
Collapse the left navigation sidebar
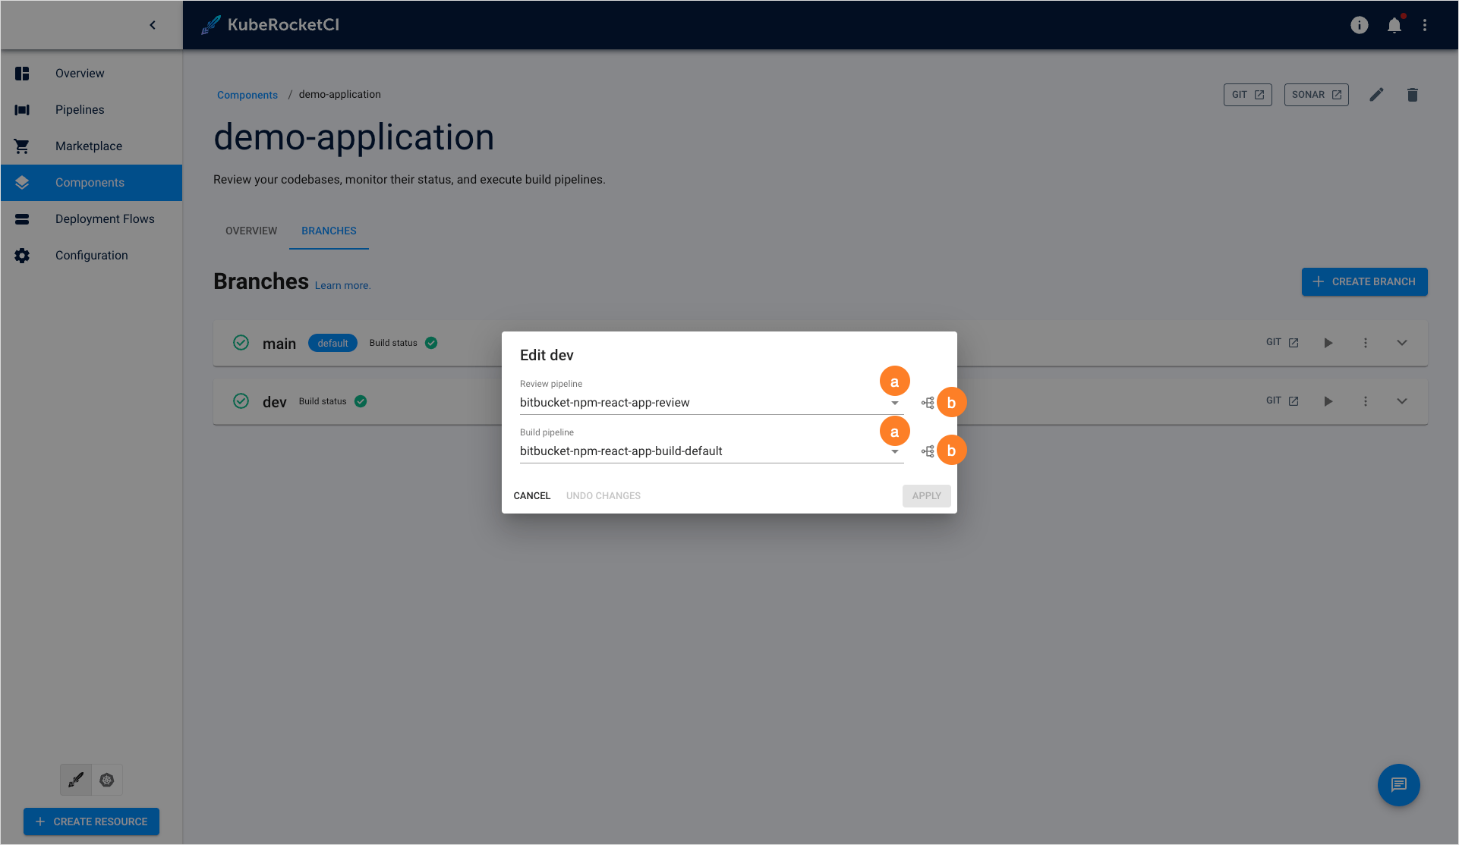(153, 24)
